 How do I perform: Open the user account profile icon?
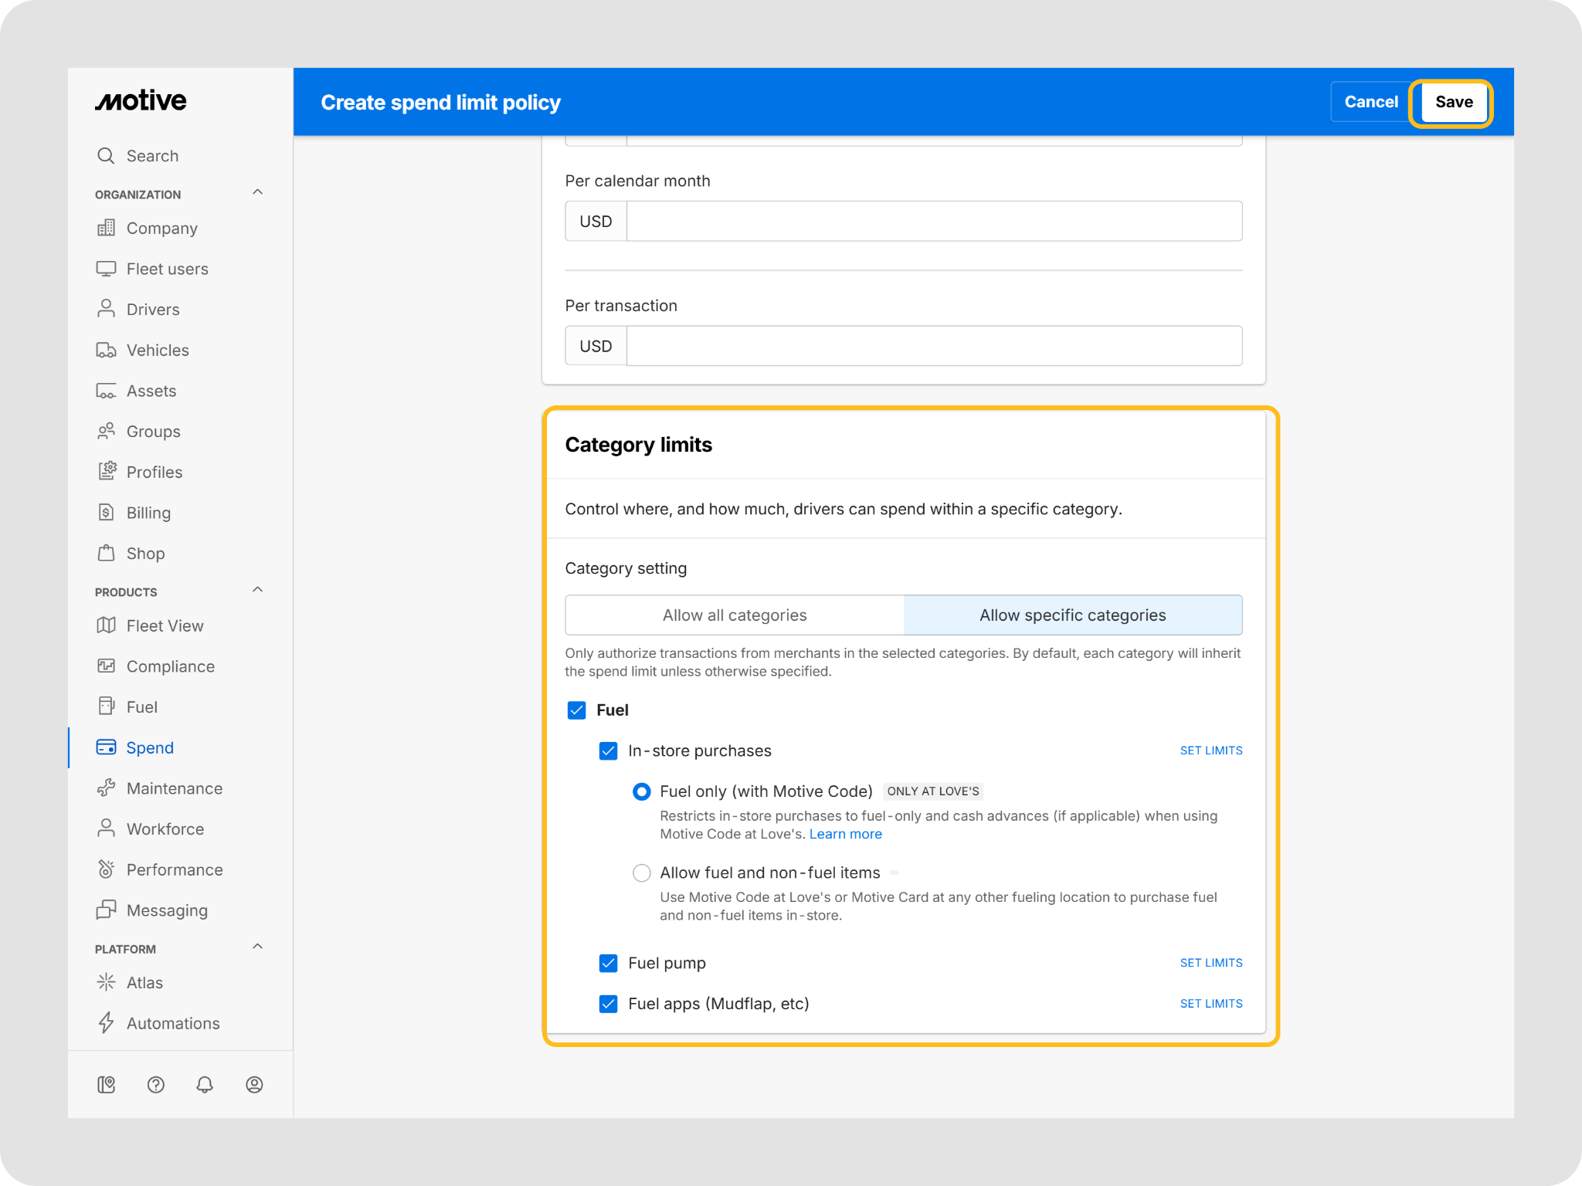(x=254, y=1085)
